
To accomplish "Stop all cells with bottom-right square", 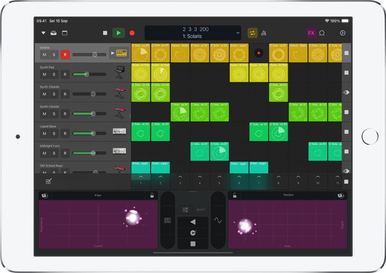I will point(346,181).
